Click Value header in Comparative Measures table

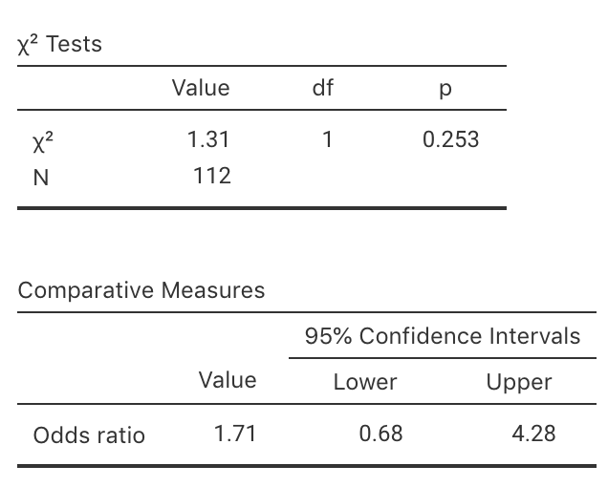[x=228, y=380]
